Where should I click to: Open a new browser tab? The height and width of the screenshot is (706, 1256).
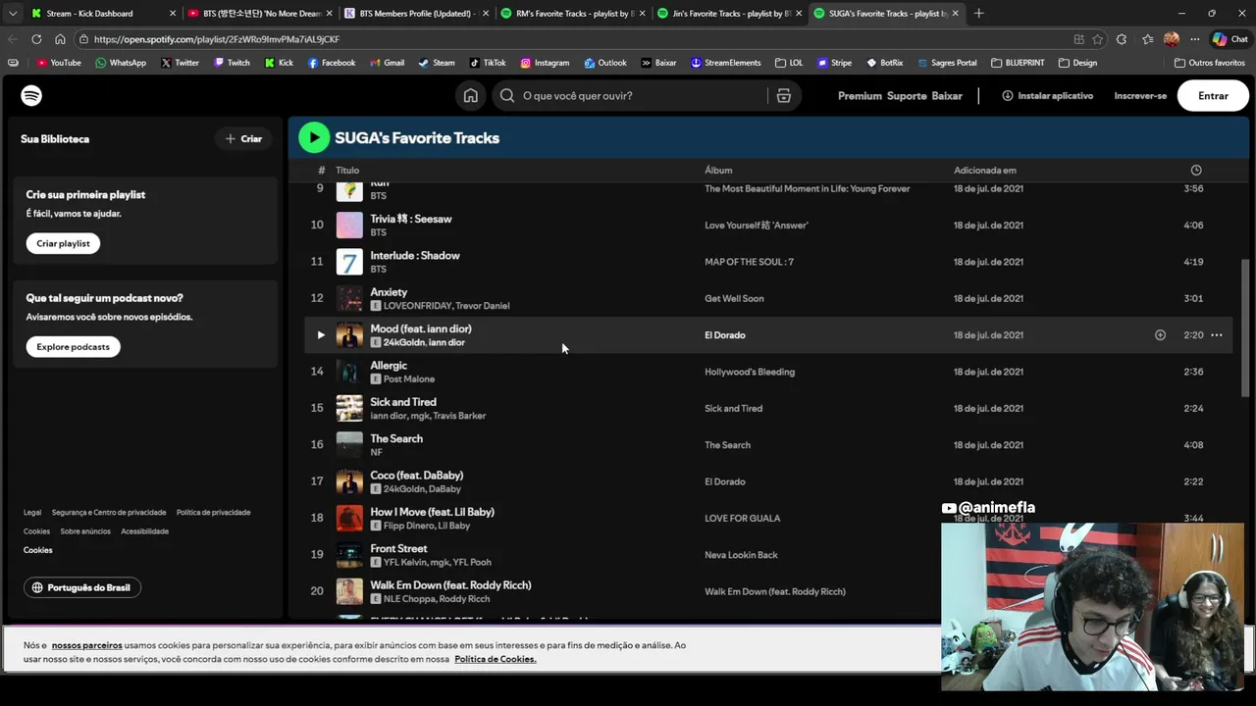click(978, 14)
